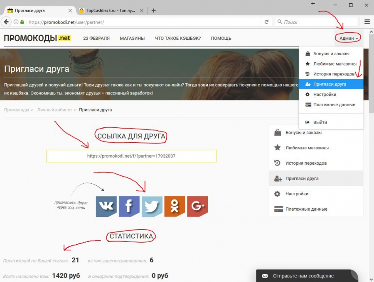Image resolution: width=374 pixels, height=282 pixels.
Task: Select 'Пригласи друга' in dropdown menu
Action: pyautogui.click(x=331, y=84)
